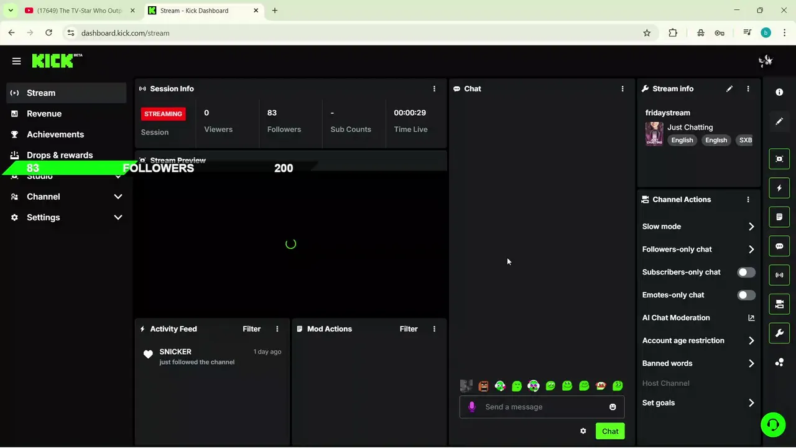Viewport: 796px width, 448px height.
Task: Click the SXB stream tag
Action: click(746, 140)
